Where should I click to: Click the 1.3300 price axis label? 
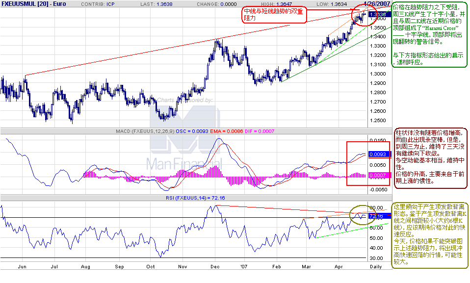[378, 46]
